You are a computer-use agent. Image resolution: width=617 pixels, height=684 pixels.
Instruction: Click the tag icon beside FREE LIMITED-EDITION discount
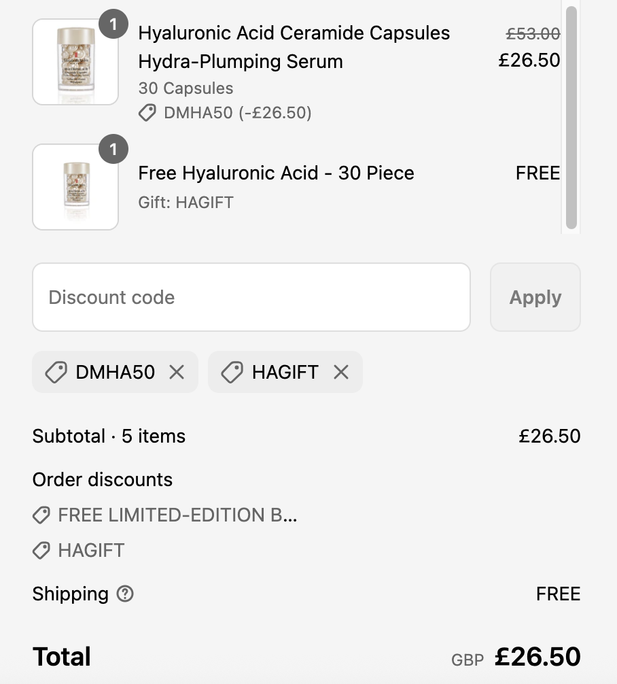(41, 515)
